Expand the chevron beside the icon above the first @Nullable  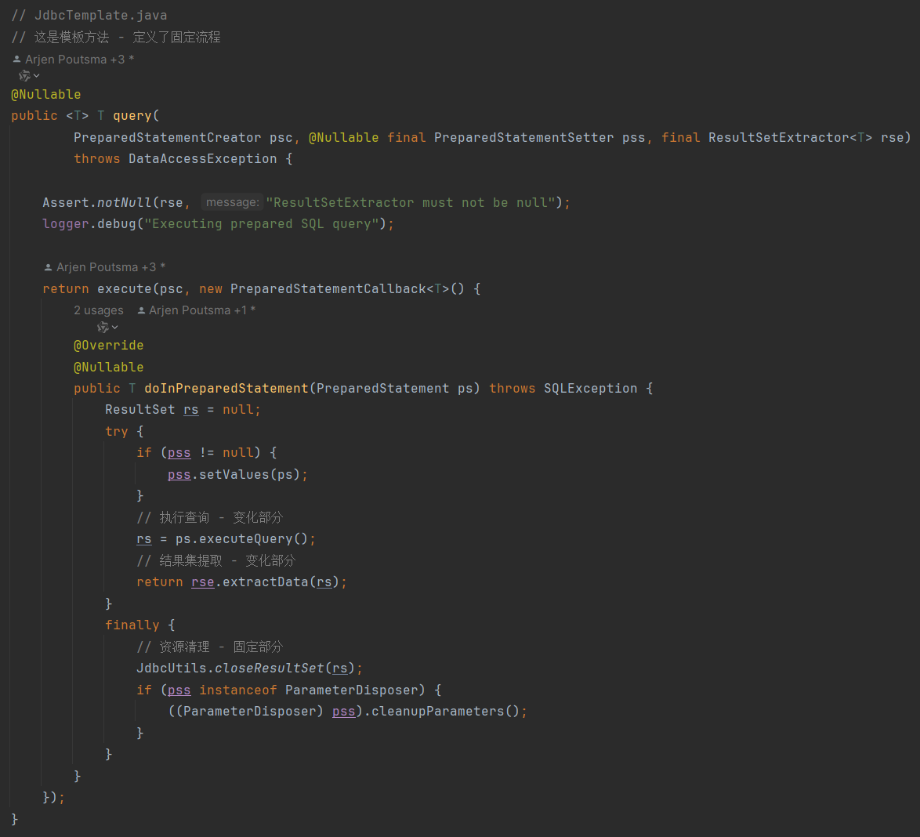36,76
